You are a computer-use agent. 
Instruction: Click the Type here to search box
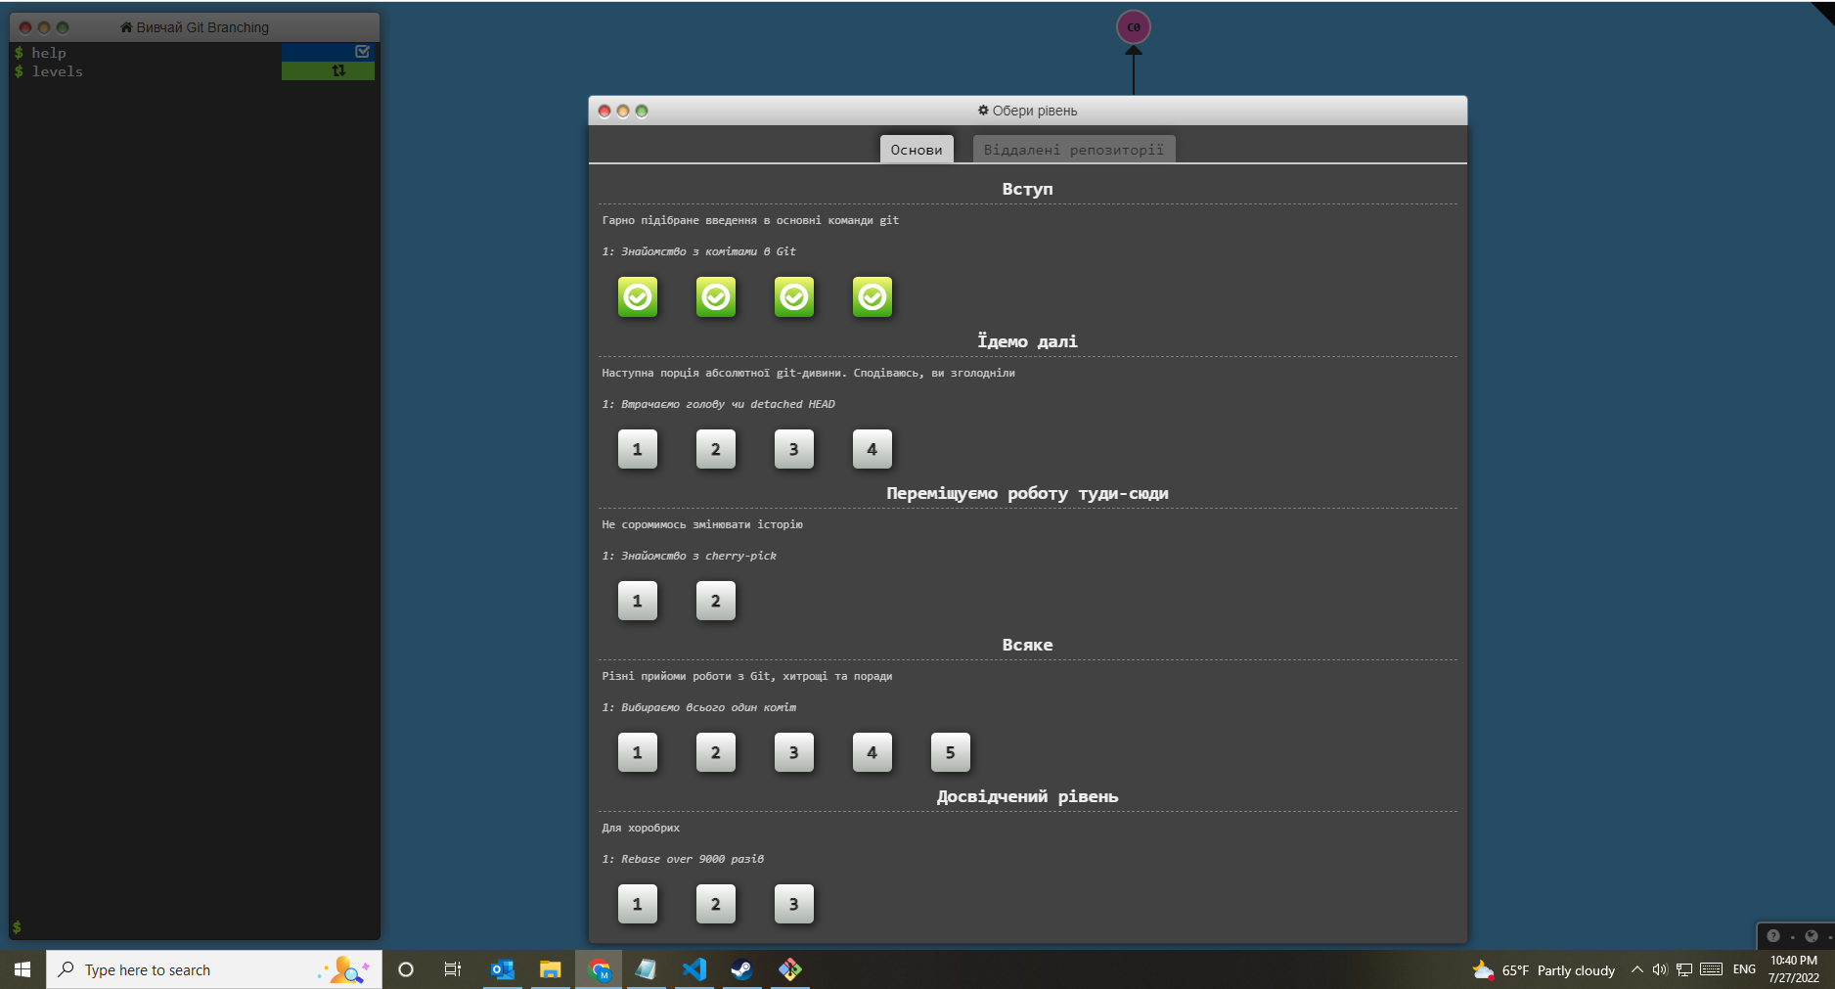[176, 969]
